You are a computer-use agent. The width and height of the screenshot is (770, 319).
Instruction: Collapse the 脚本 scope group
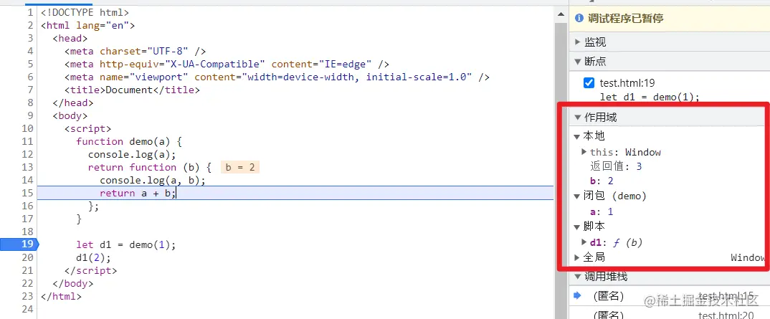click(x=577, y=227)
